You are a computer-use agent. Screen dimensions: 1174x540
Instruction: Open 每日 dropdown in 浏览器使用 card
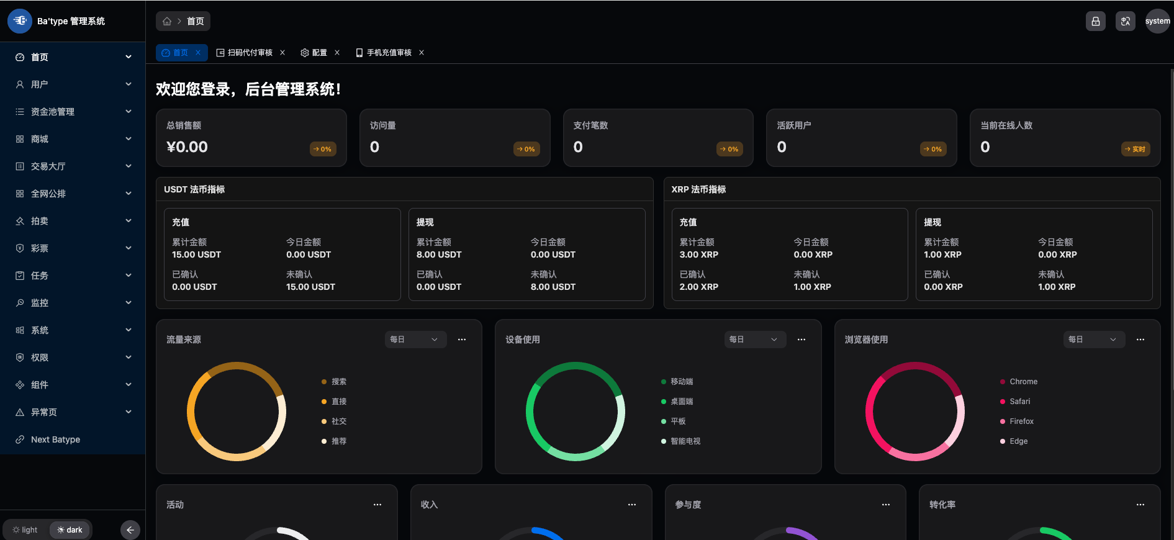(x=1094, y=340)
